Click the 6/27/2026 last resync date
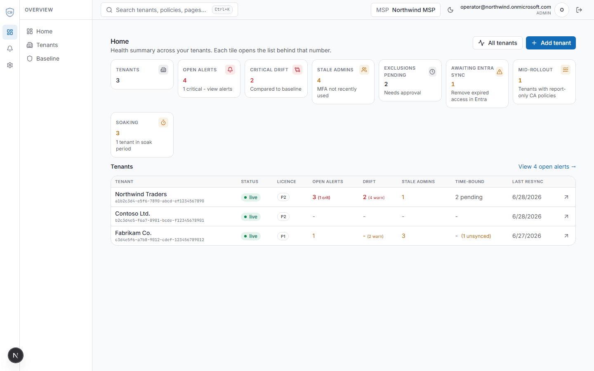The image size is (594, 371). 527,236
